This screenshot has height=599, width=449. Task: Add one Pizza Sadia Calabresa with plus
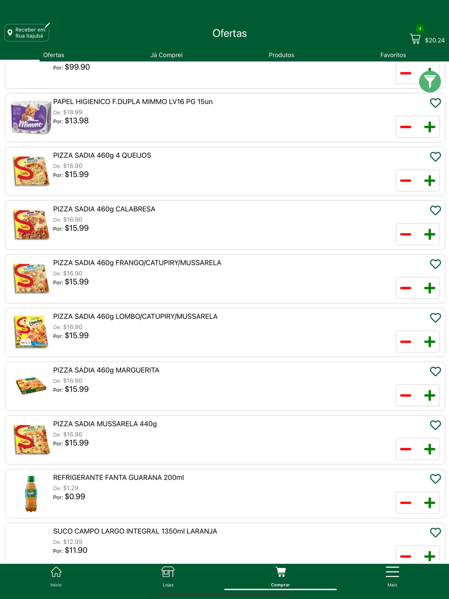coord(429,234)
